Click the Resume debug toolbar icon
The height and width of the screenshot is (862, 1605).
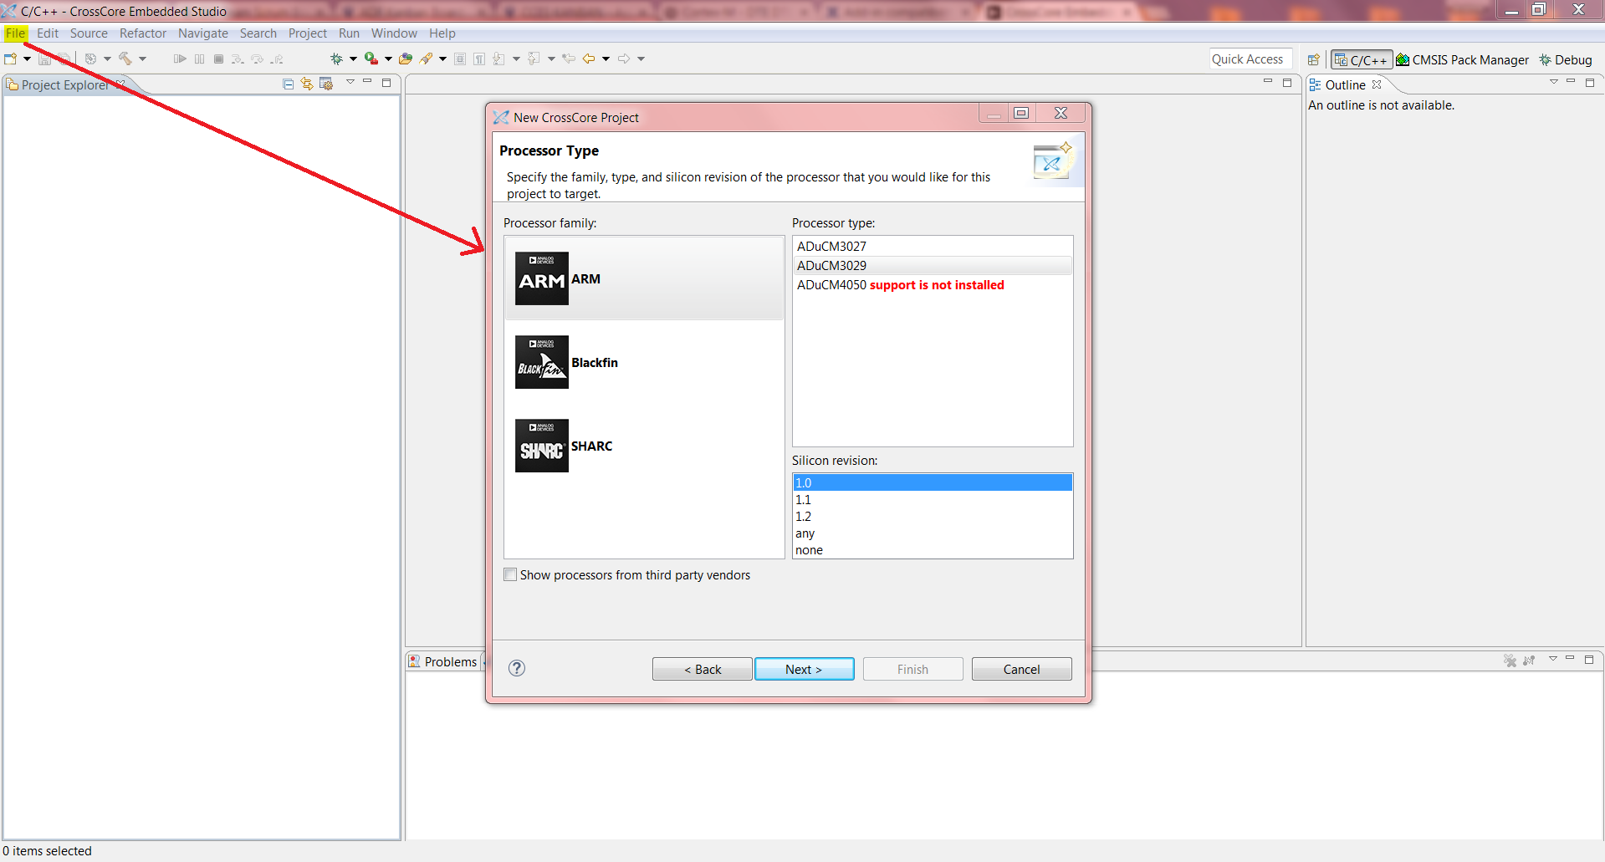[x=180, y=59]
